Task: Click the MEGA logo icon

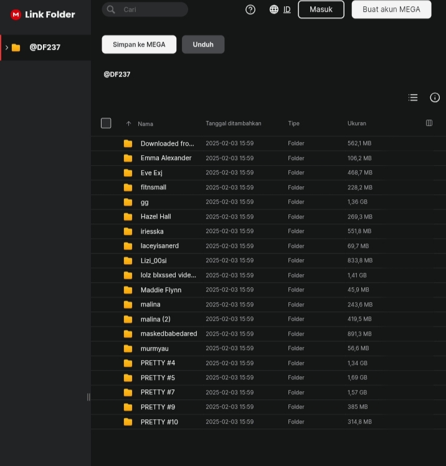Action: [16, 14]
